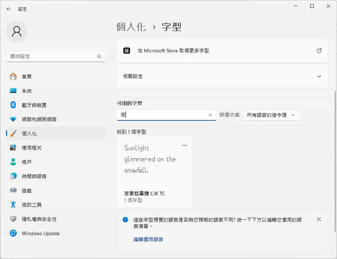Click the 可用的字型 heading
Screen dimensions: 337x259
pos(129,103)
